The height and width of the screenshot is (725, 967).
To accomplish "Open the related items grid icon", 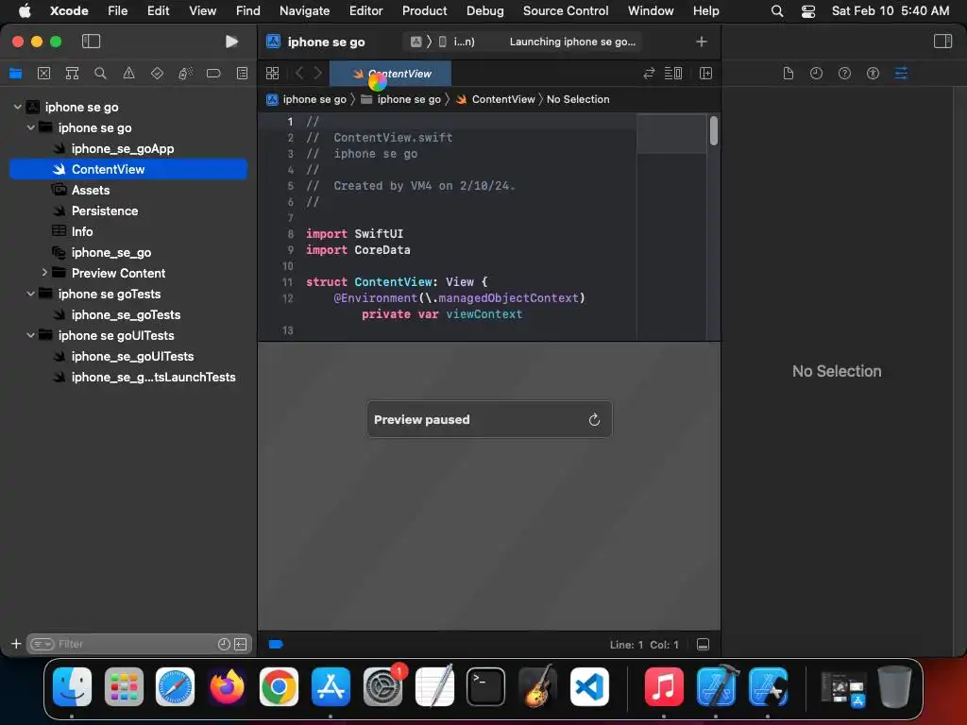I will click(272, 74).
